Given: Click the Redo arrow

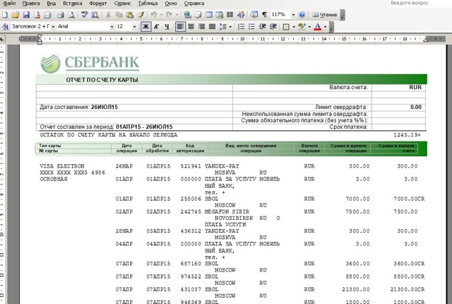Looking at the screenshot, I should pyautogui.click(x=169, y=15).
